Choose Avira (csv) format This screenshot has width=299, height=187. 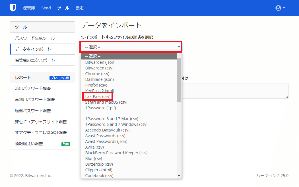click(129, 147)
